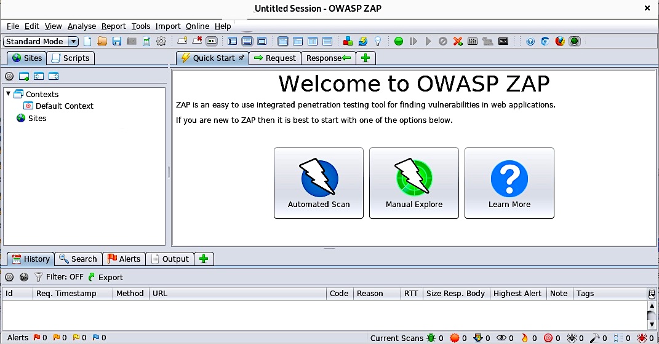The height and width of the screenshot is (344, 659).
Task: Click the New Session page icon
Action: tap(87, 41)
